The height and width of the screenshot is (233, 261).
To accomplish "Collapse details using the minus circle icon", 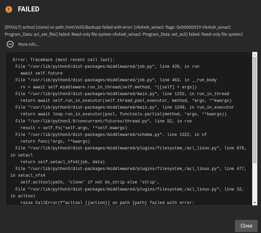I will pos(10,44).
